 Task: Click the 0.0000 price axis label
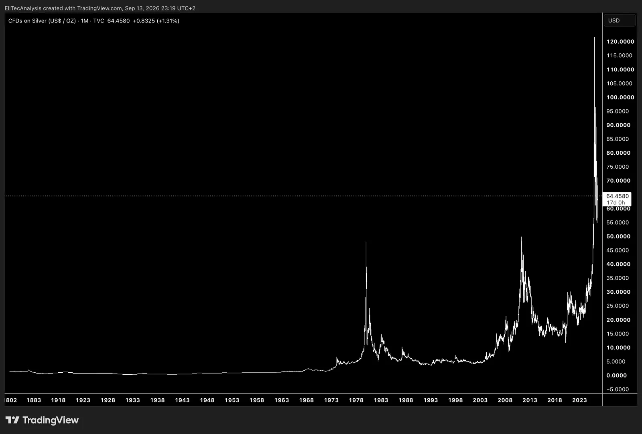pos(617,375)
